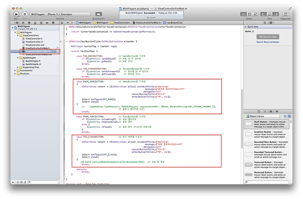Select Rounded Textured Button in library
Viewport: 303px width, 199px height.
267,154
